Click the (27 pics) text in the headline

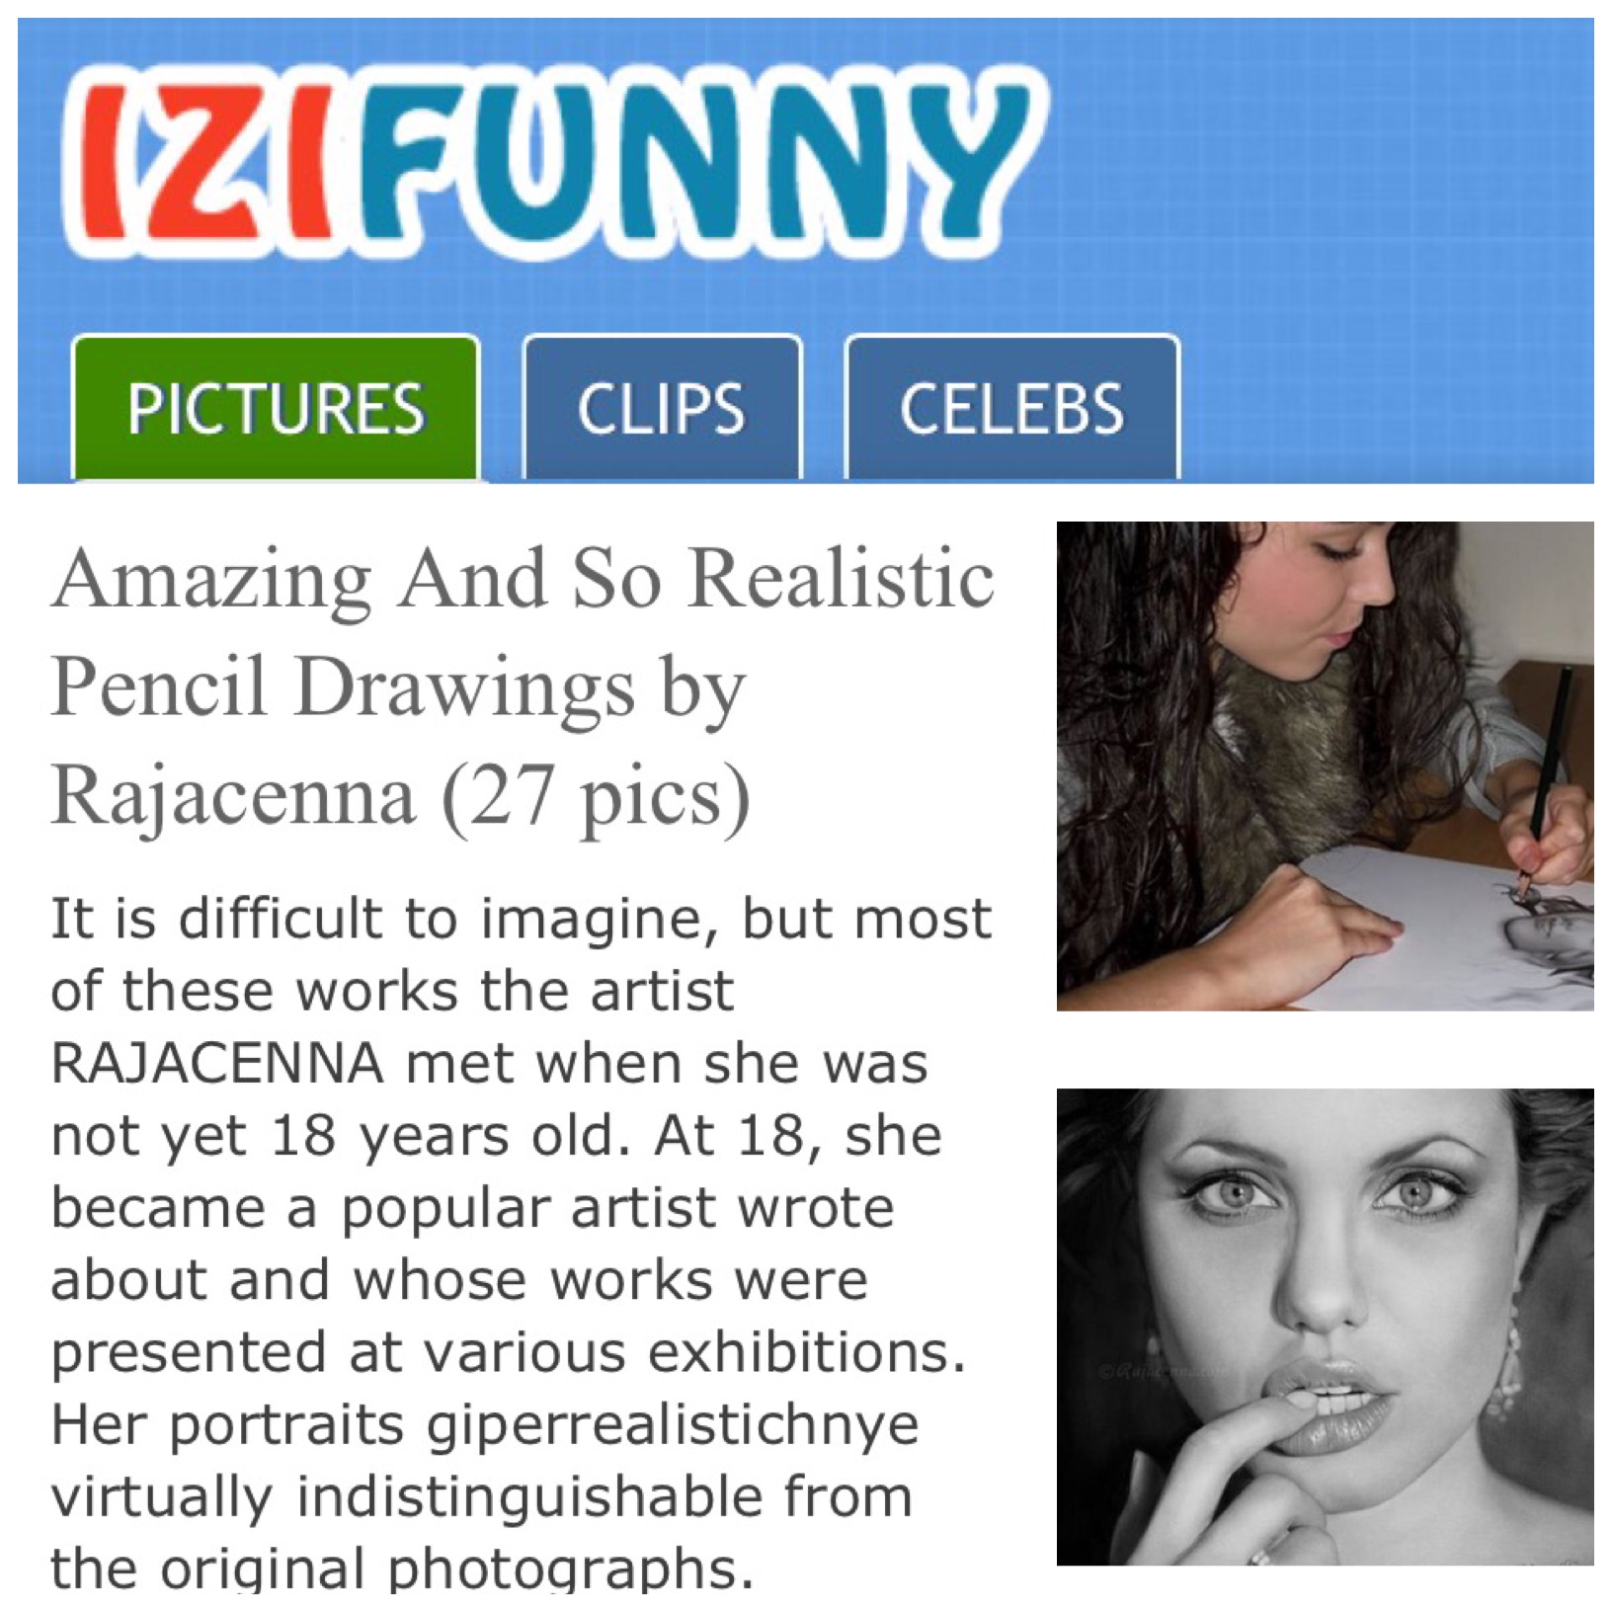(x=597, y=797)
